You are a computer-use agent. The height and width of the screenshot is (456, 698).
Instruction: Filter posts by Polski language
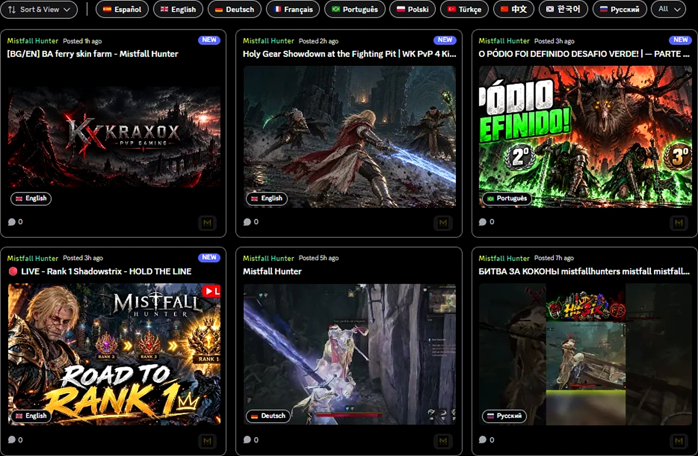tap(413, 9)
